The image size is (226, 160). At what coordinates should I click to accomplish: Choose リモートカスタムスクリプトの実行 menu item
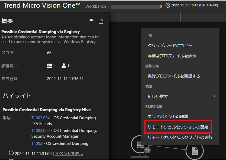(x=180, y=137)
